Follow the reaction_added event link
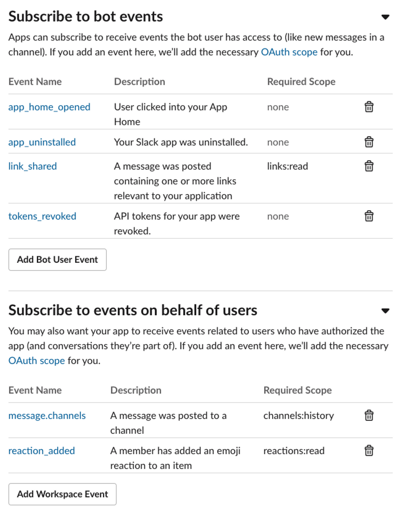Screen dimensions: 404x516 [x=42, y=451]
